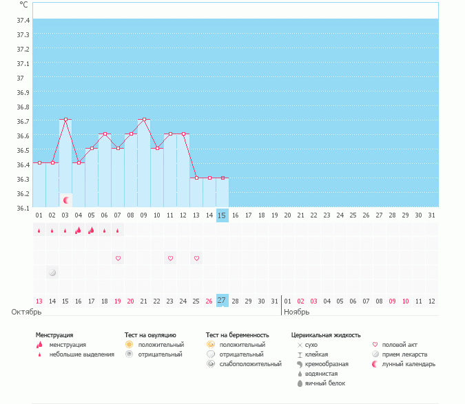Viewport: 465px width, 404px height.
Task: Click the 'лунный календарь' legend moon icon
Action: (375, 363)
